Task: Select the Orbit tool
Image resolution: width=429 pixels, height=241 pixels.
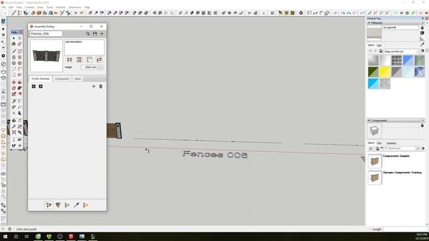Action: (13, 120)
